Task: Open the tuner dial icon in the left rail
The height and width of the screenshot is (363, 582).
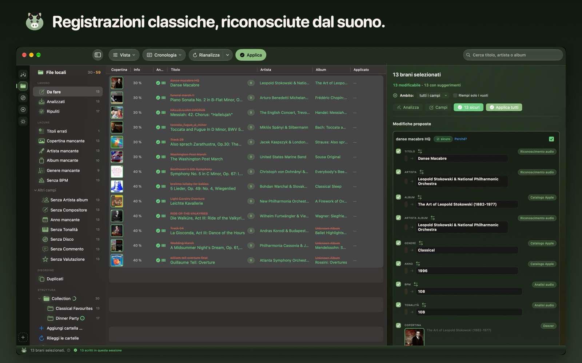Action: [x=23, y=121]
